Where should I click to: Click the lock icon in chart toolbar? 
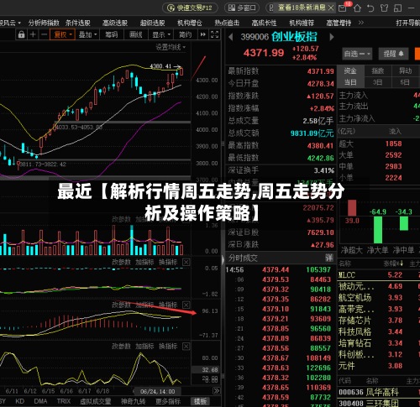click(x=21, y=34)
